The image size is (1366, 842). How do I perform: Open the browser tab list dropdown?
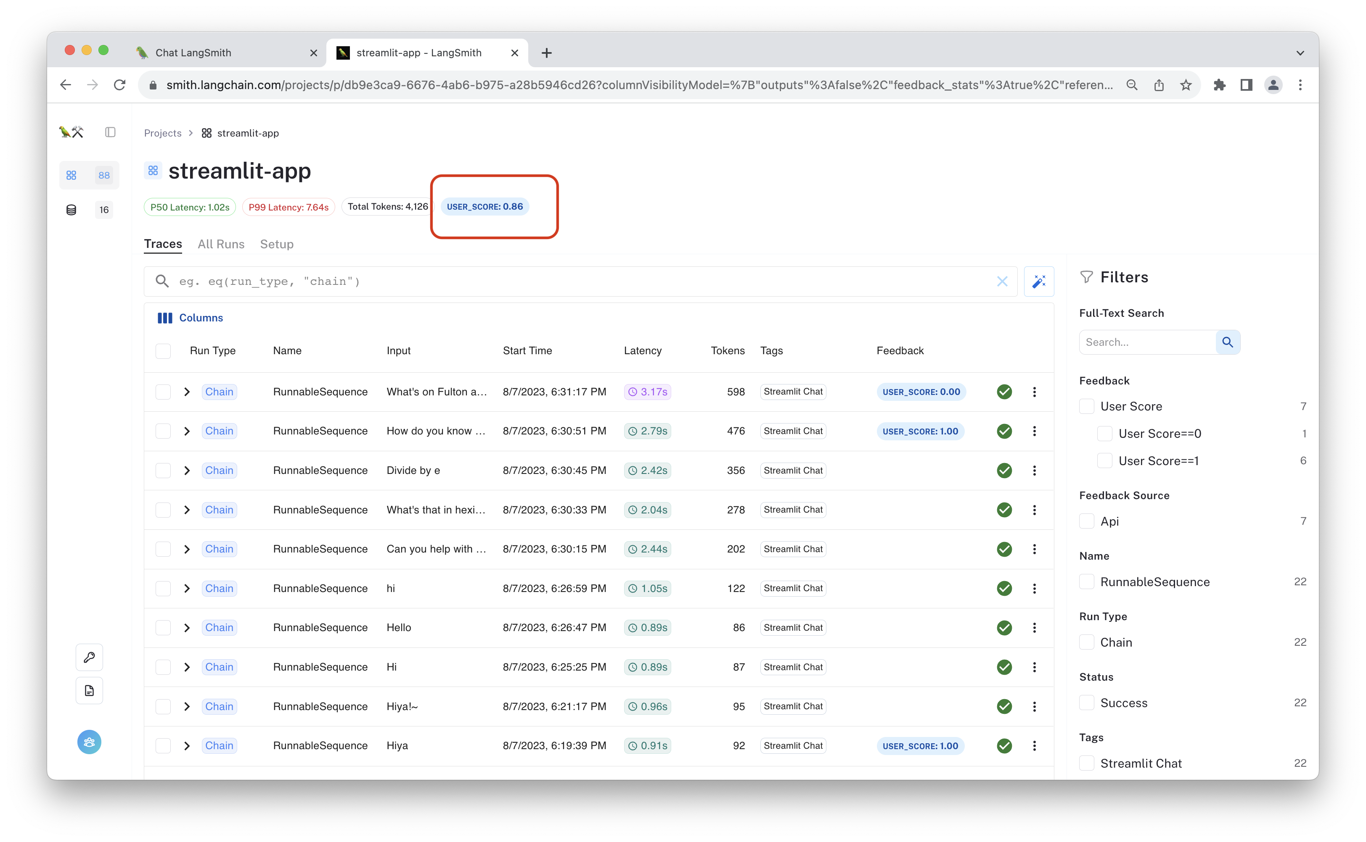[1300, 53]
